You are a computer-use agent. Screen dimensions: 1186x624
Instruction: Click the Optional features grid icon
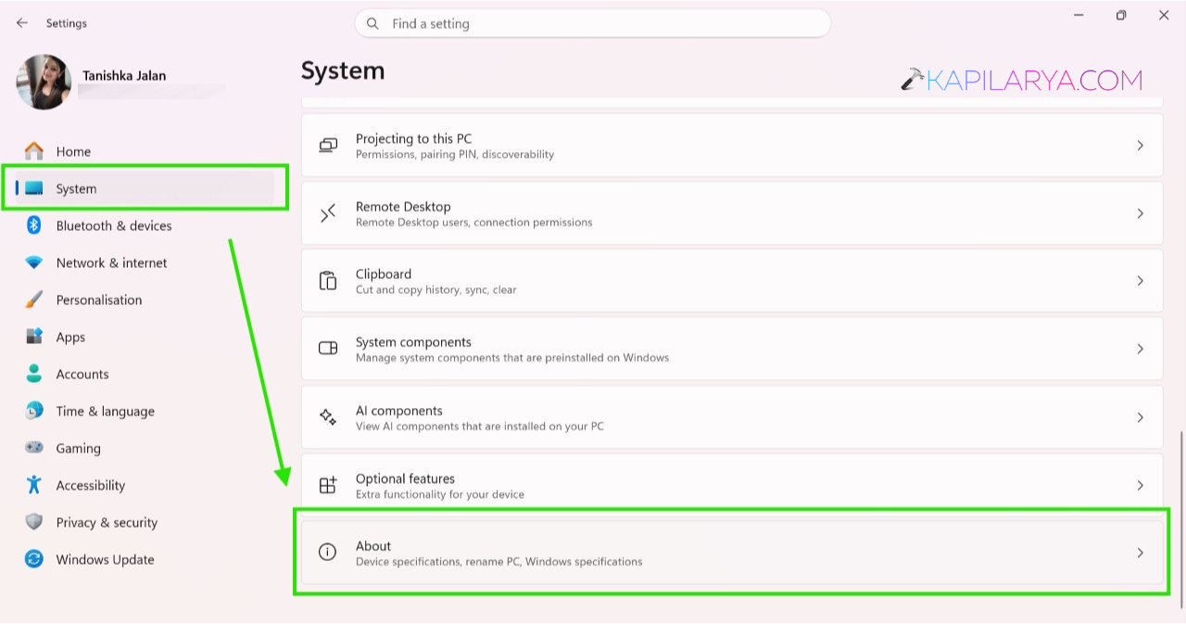(328, 485)
